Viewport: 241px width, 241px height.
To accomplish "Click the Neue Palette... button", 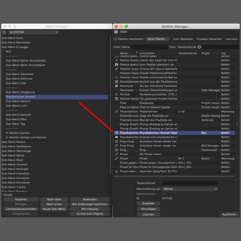I will [157, 39].
